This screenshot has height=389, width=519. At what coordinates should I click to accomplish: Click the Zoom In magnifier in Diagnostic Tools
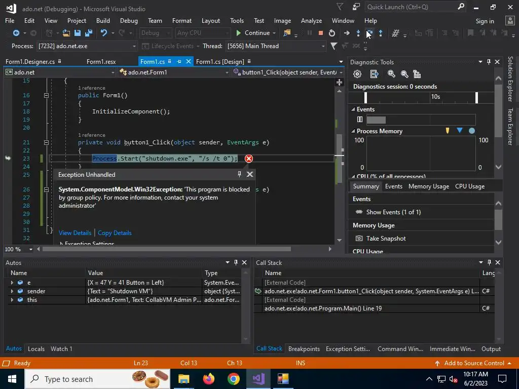(x=391, y=74)
